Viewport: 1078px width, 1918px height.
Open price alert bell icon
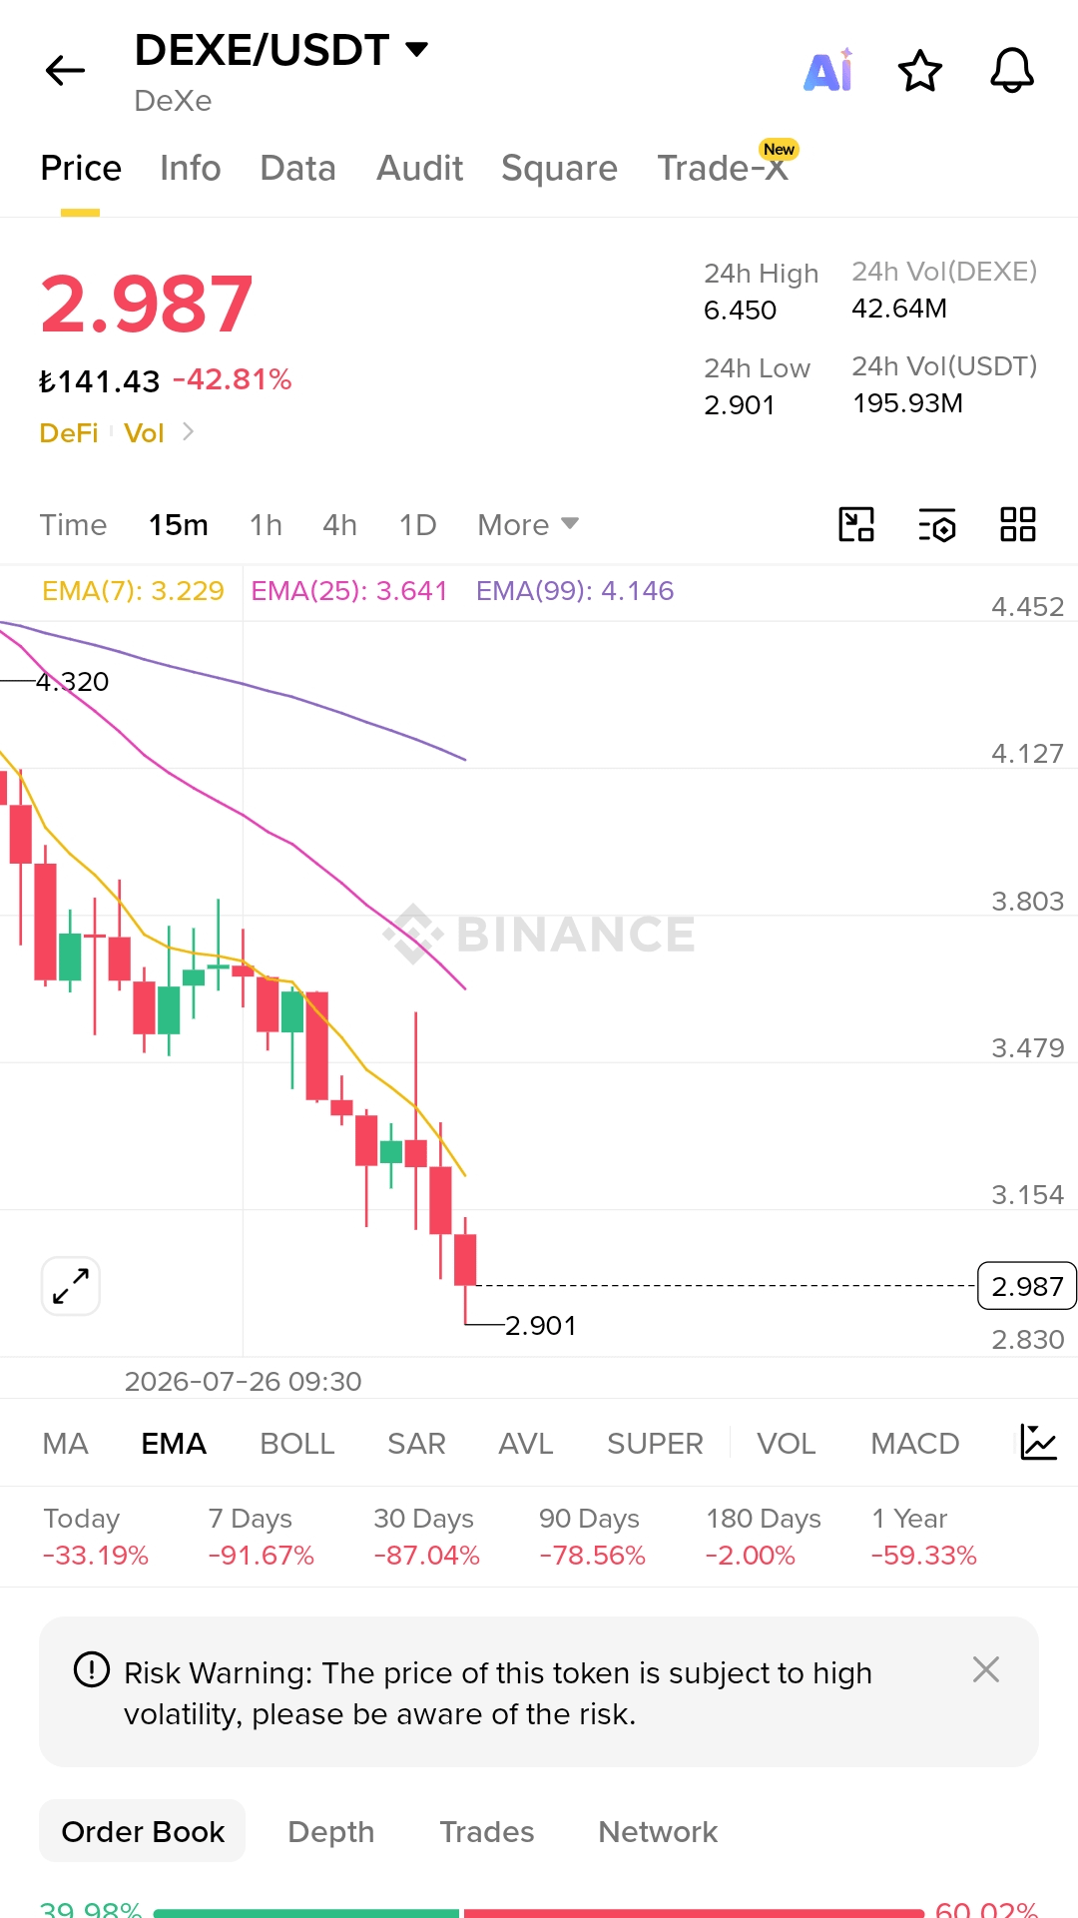coord(1012,70)
